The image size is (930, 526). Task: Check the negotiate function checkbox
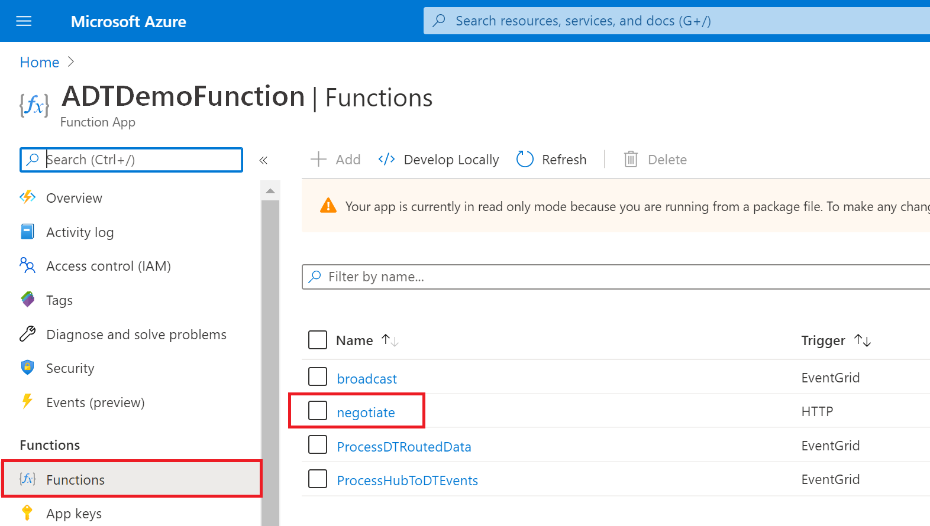[x=318, y=410]
